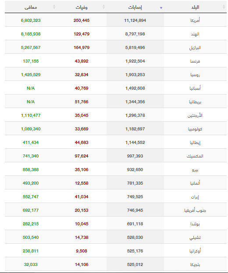Click المكسيك deaths value 97,624
This screenshot has height=273, width=228.
pos(82,156)
